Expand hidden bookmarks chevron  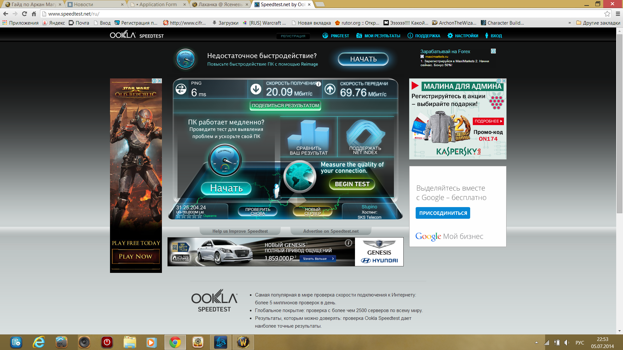point(569,23)
